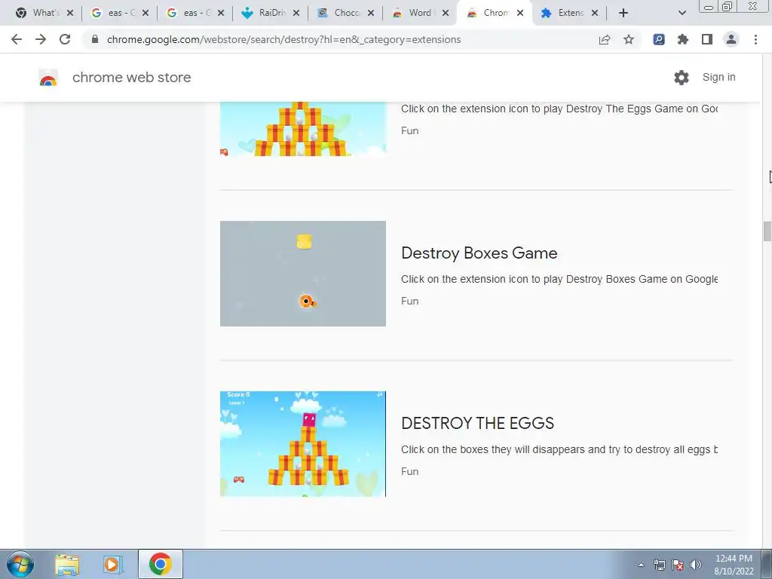Viewport: 772px width, 579px height.
Task: Close the Extensions tab
Action: coord(595,14)
